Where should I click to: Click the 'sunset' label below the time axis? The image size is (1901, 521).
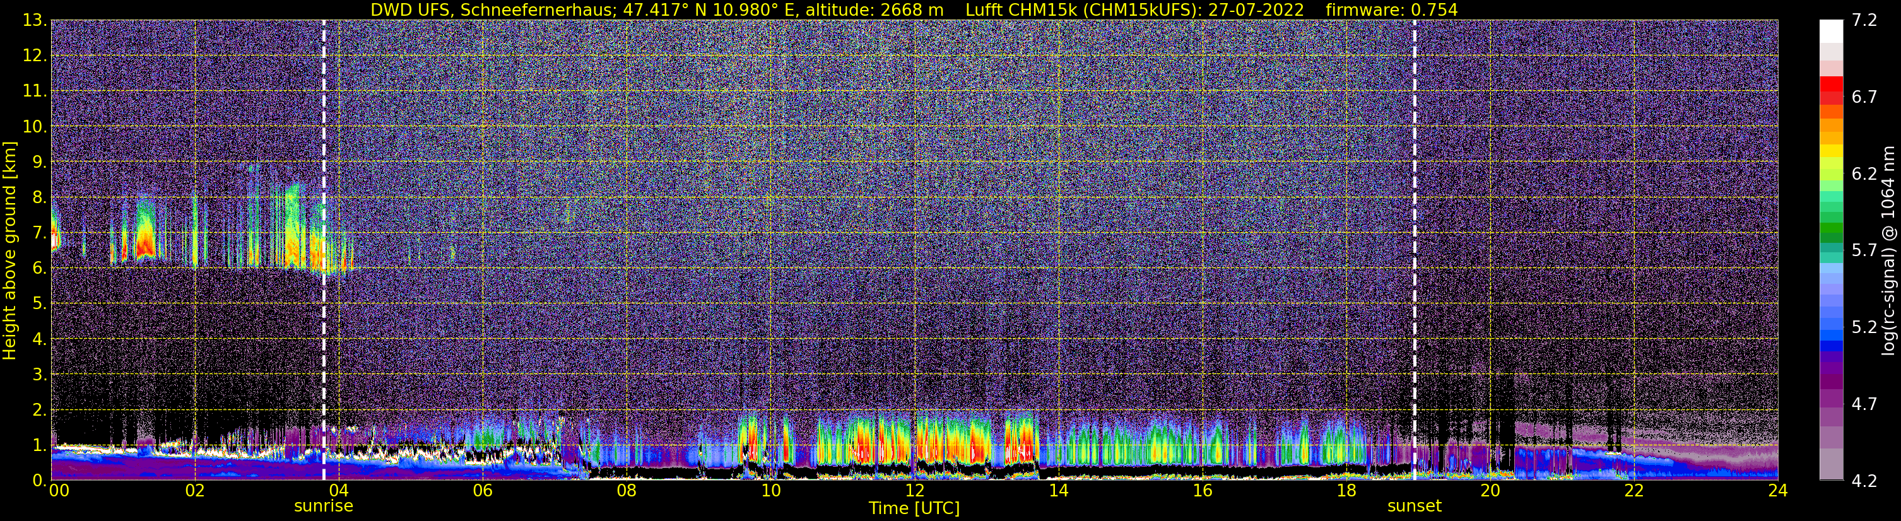tap(1414, 506)
